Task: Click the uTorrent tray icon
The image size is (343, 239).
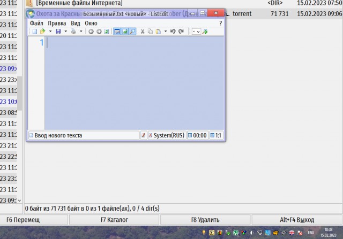Action: click(x=236, y=233)
